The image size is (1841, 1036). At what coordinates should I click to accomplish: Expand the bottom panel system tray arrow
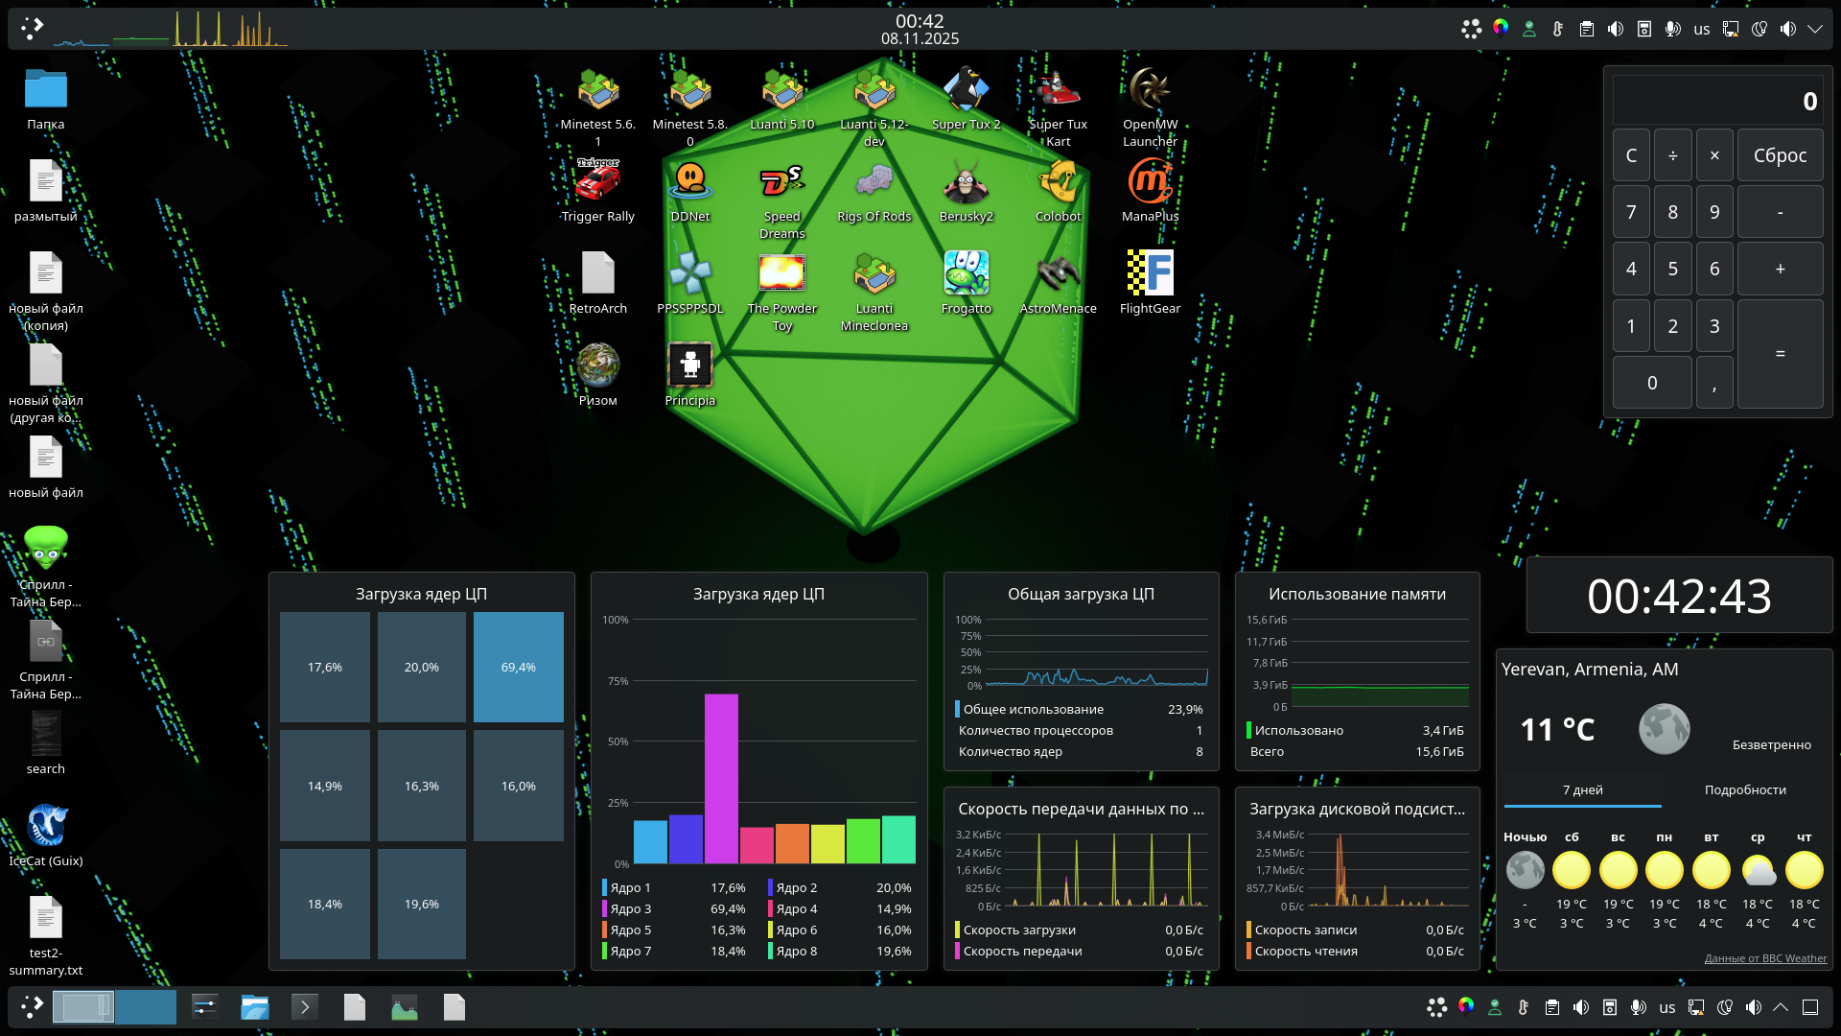(x=1781, y=1007)
